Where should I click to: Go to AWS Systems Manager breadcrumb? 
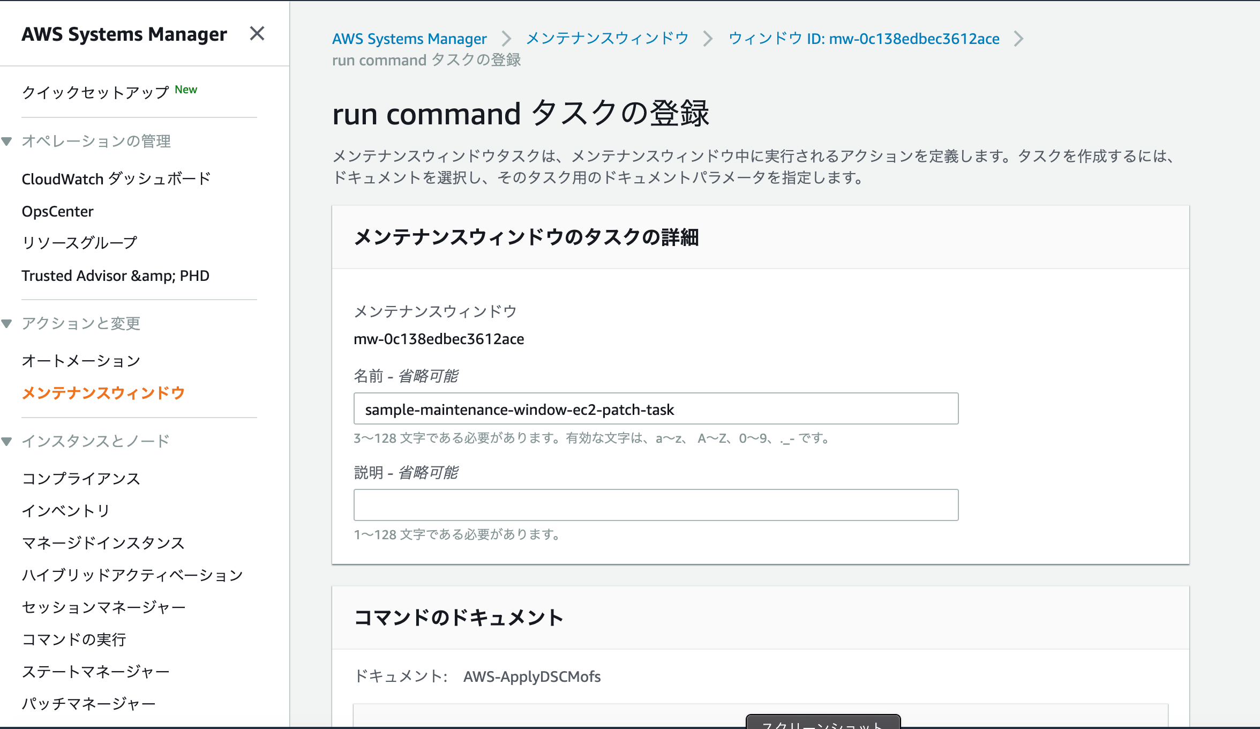click(409, 39)
